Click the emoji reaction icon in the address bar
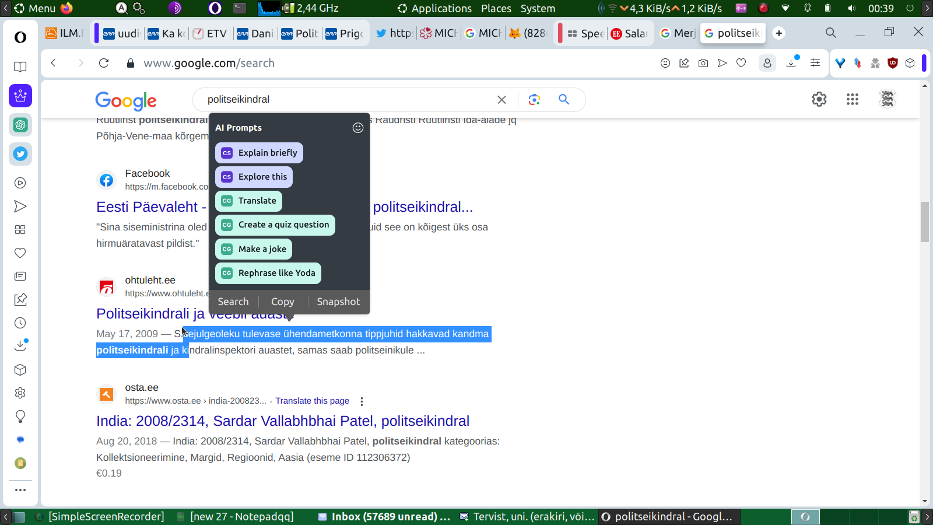The image size is (933, 525). [665, 63]
